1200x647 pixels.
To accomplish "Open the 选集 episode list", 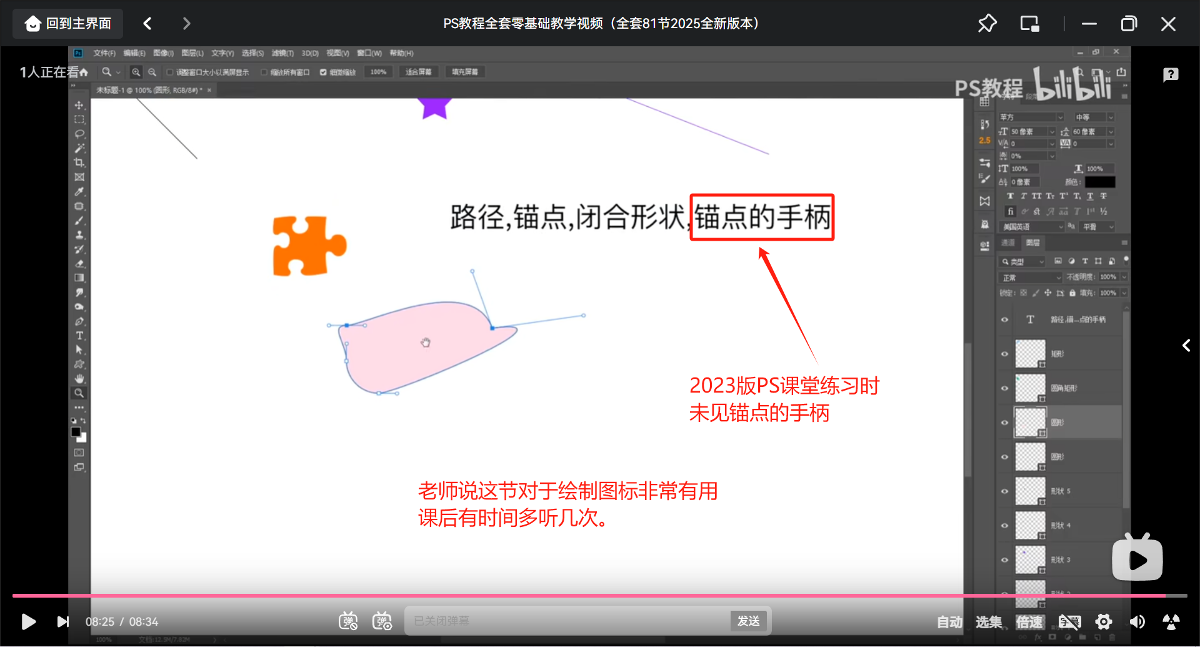I will (x=989, y=622).
